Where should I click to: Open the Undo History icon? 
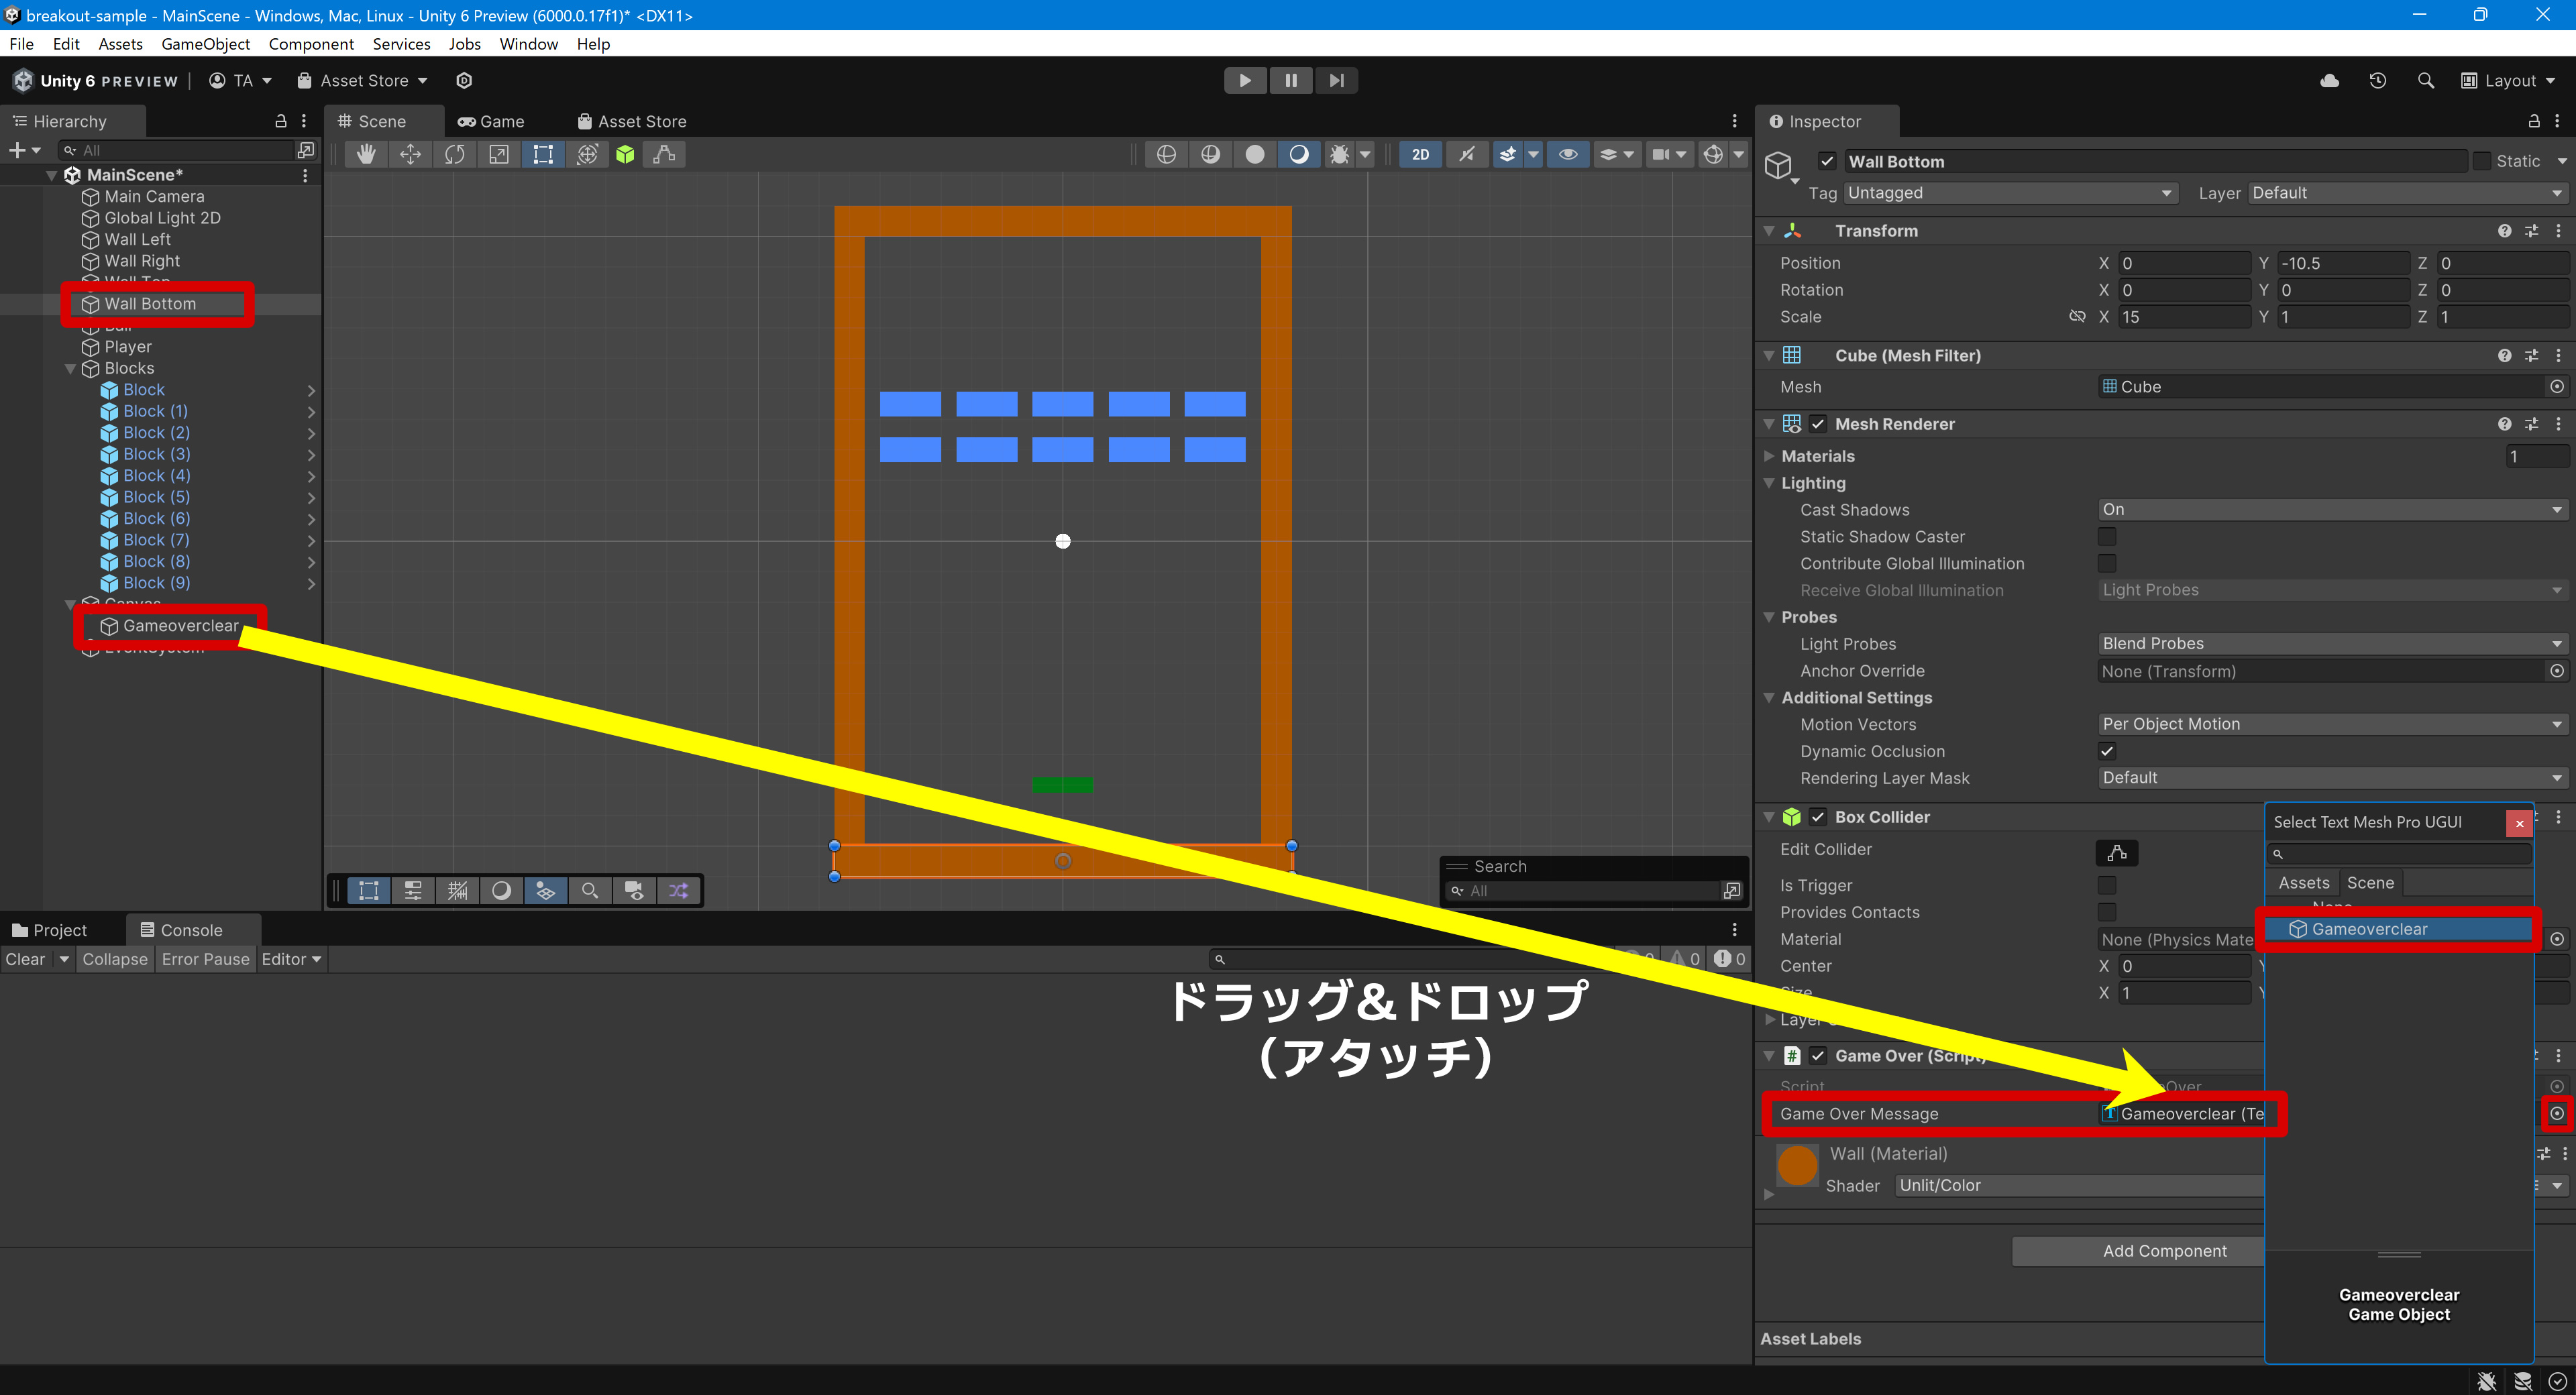point(2378,81)
